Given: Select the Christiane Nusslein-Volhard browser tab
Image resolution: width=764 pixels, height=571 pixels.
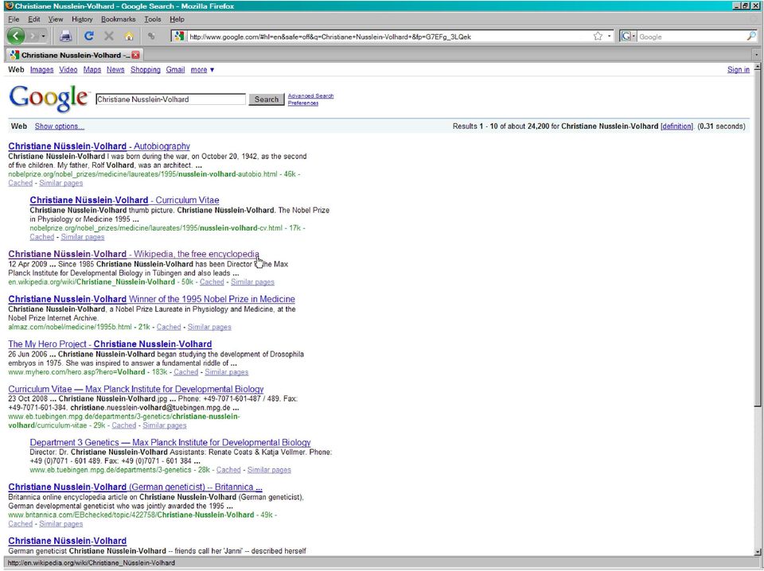Looking at the screenshot, I should [x=75, y=55].
